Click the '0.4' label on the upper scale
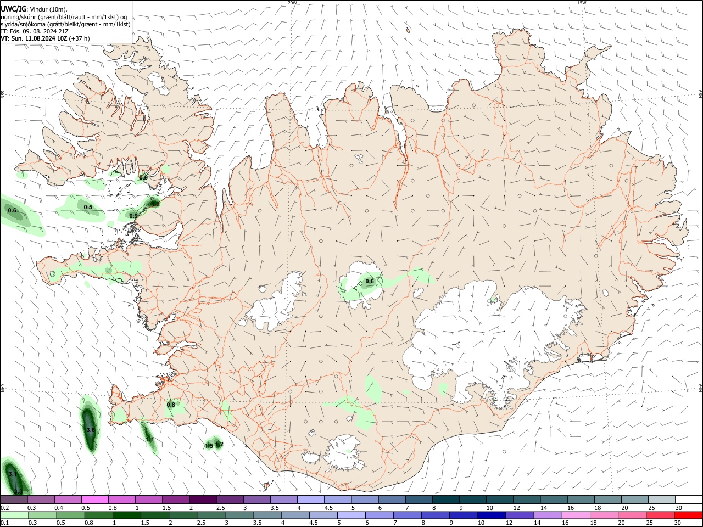The width and height of the screenshot is (703, 527). (x=58, y=508)
